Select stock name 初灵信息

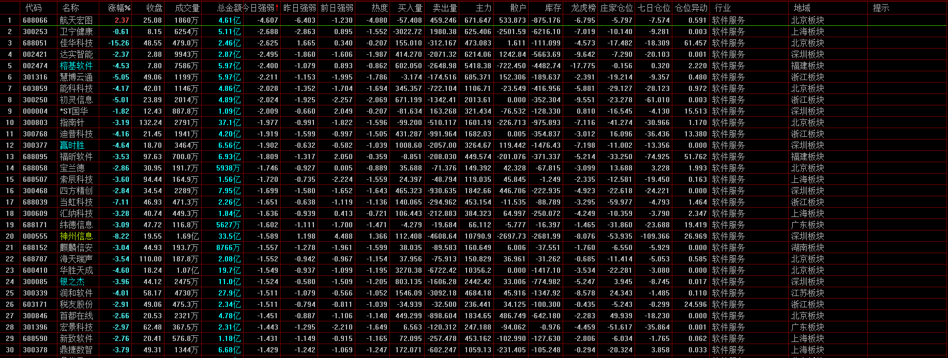(x=76, y=100)
